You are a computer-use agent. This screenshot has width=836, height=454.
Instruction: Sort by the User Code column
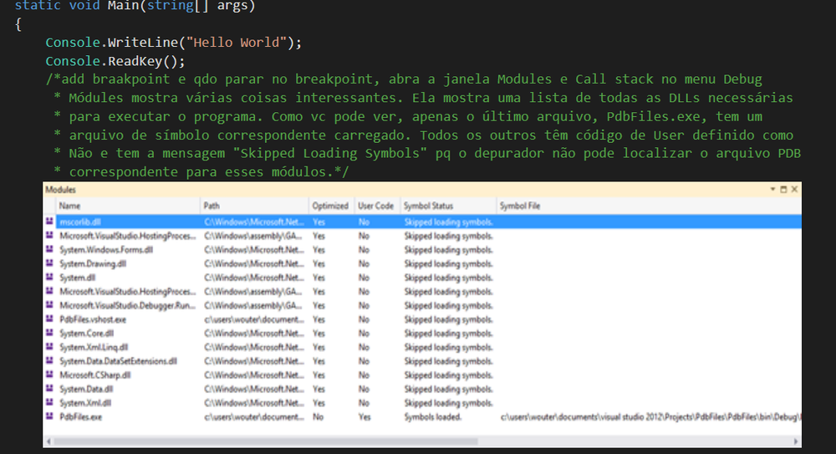point(375,206)
